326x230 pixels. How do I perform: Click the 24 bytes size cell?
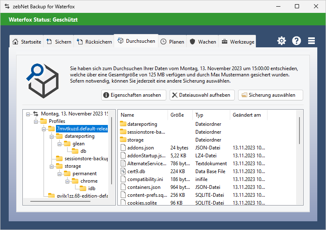tap(179, 147)
